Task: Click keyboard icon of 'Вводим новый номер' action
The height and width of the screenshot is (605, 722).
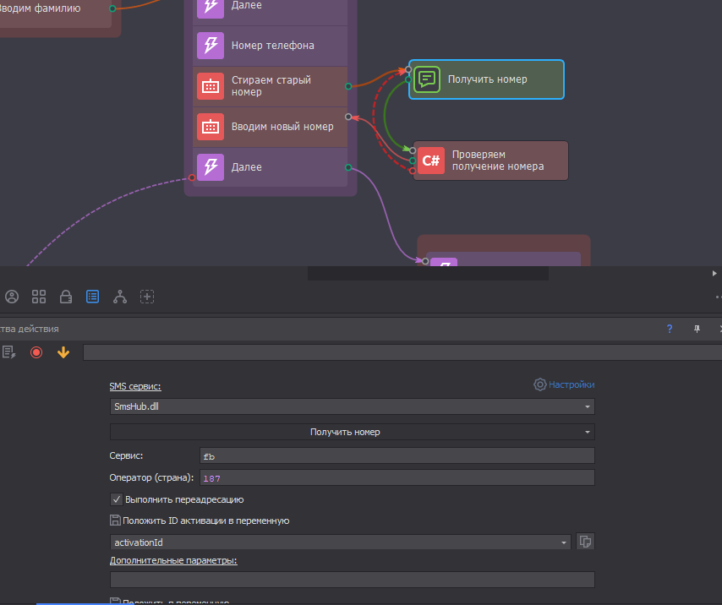Action: coord(211,127)
